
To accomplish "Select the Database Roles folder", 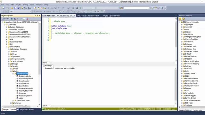I will click(x=22, y=74).
